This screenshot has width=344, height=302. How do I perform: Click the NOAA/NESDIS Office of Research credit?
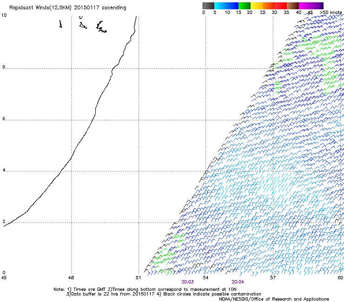pos(274,299)
